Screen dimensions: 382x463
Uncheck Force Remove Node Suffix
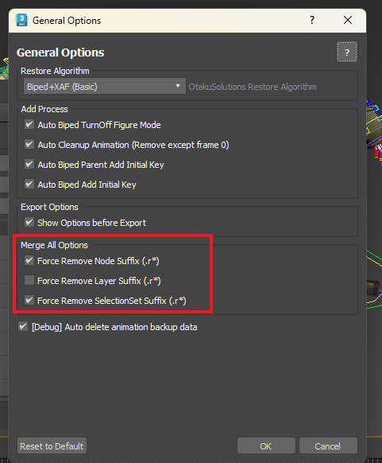[29, 260]
